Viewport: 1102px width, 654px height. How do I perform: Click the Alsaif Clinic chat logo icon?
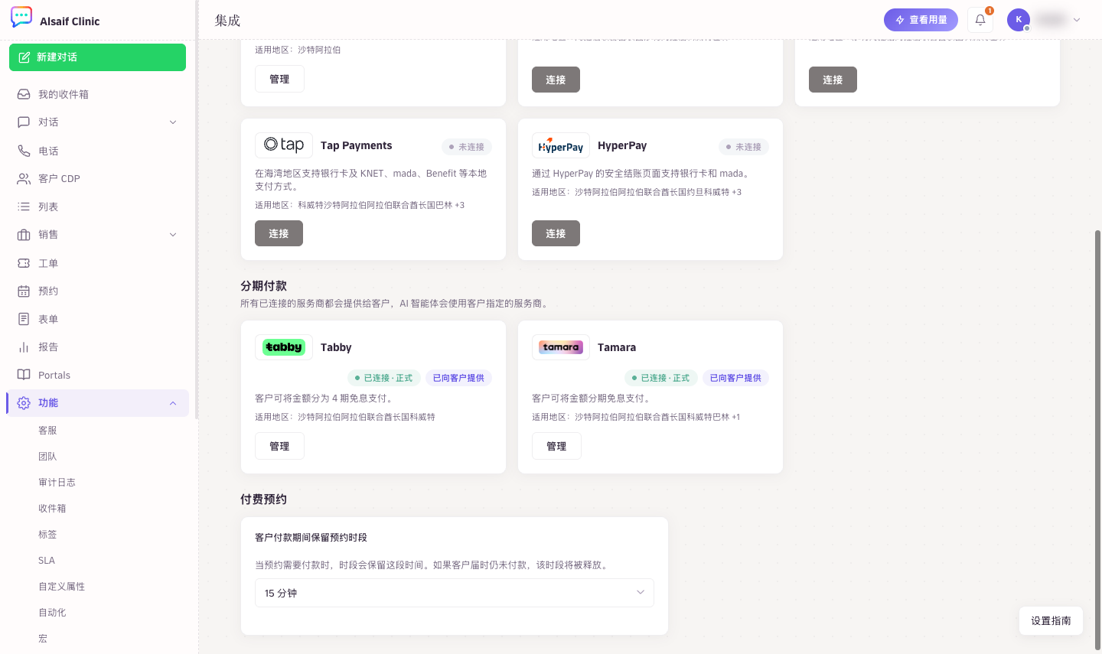[x=21, y=18]
